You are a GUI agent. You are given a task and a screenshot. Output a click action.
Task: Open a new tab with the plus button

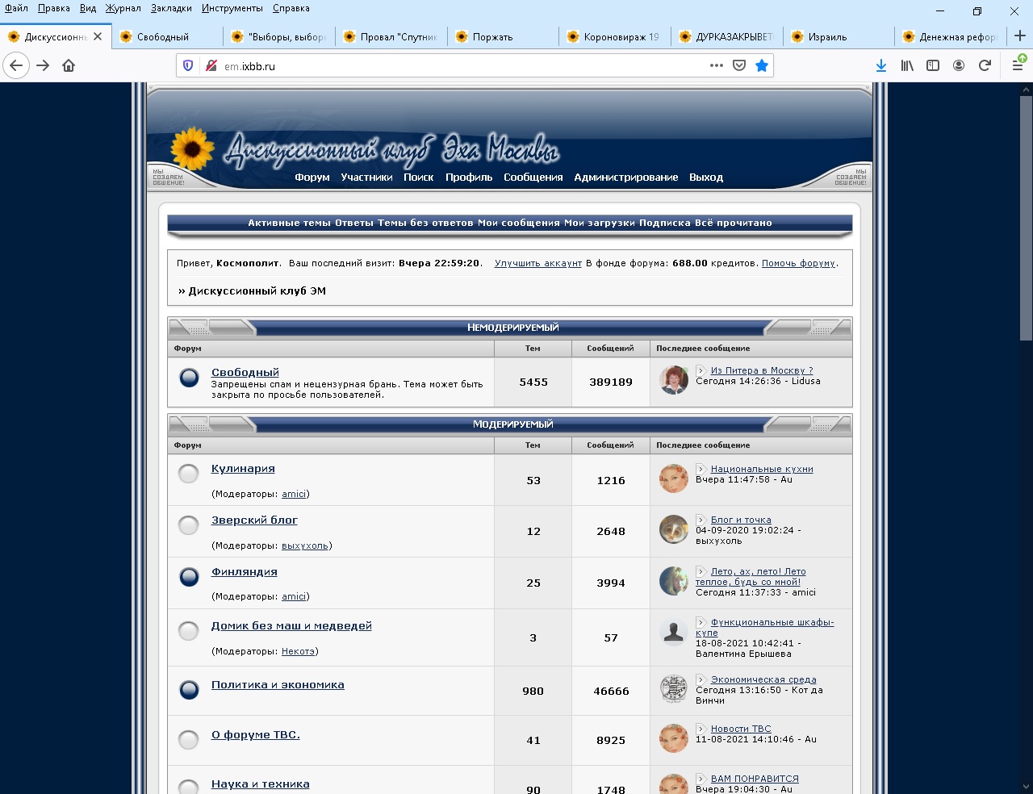click(x=1020, y=36)
